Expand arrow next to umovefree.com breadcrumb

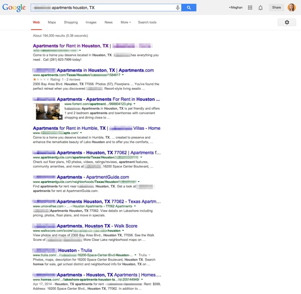point(135,206)
